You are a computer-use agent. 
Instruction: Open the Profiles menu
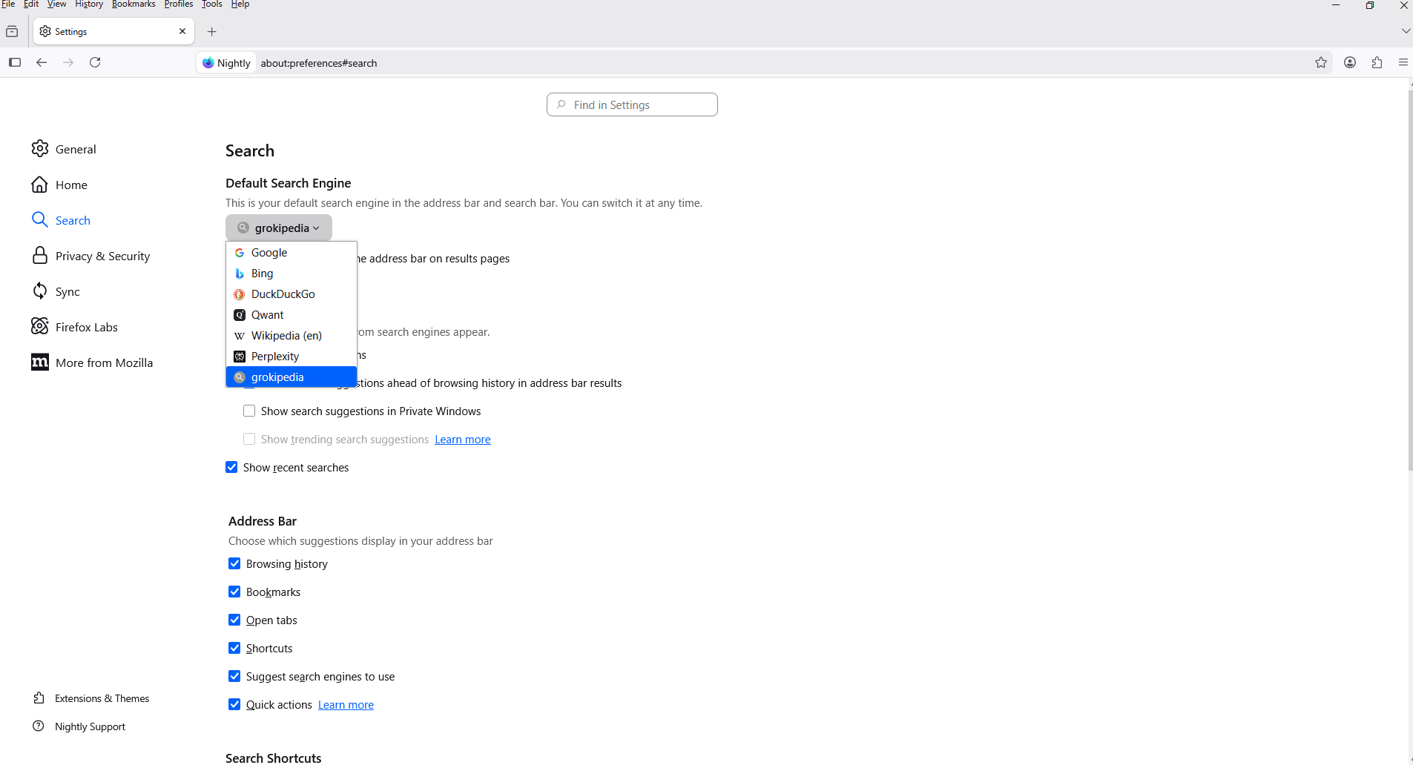click(179, 4)
